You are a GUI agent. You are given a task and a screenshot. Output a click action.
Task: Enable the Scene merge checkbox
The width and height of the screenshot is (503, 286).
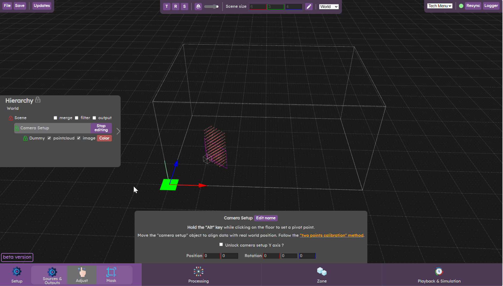(x=56, y=118)
